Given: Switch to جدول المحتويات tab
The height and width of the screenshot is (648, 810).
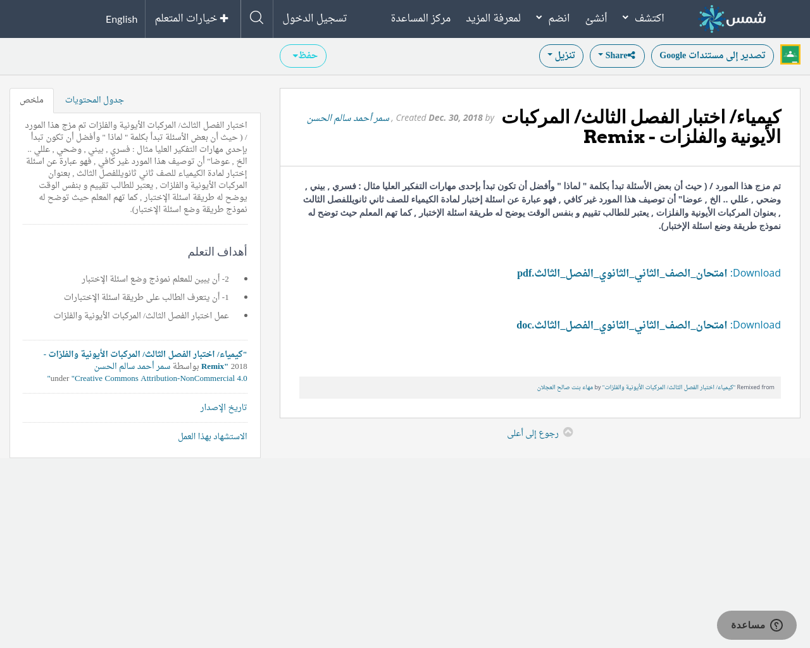Looking at the screenshot, I should click(x=94, y=100).
